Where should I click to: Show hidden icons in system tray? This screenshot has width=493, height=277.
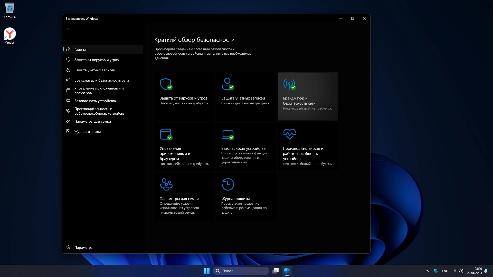pyautogui.click(x=427, y=271)
